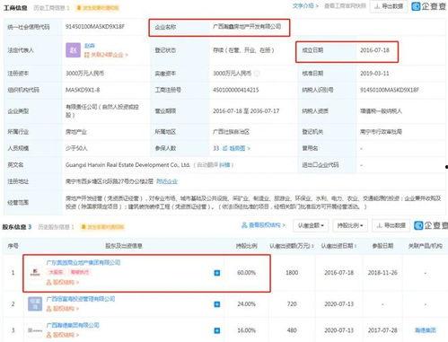Switch to 历史工商信息 tab

(51, 8)
